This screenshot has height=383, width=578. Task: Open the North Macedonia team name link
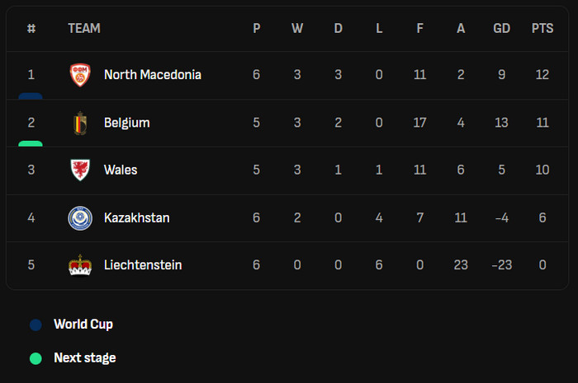point(153,75)
